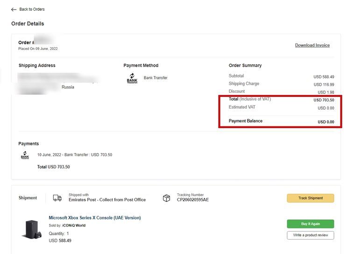347x254 pixels.
Task: Click the Shipping Charge amount USD 116.99
Action: pyautogui.click(x=324, y=85)
